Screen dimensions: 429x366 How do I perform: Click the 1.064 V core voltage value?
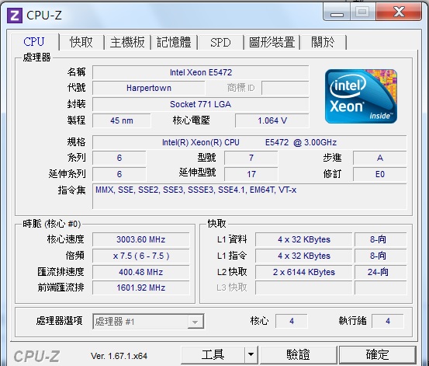pyautogui.click(x=272, y=120)
